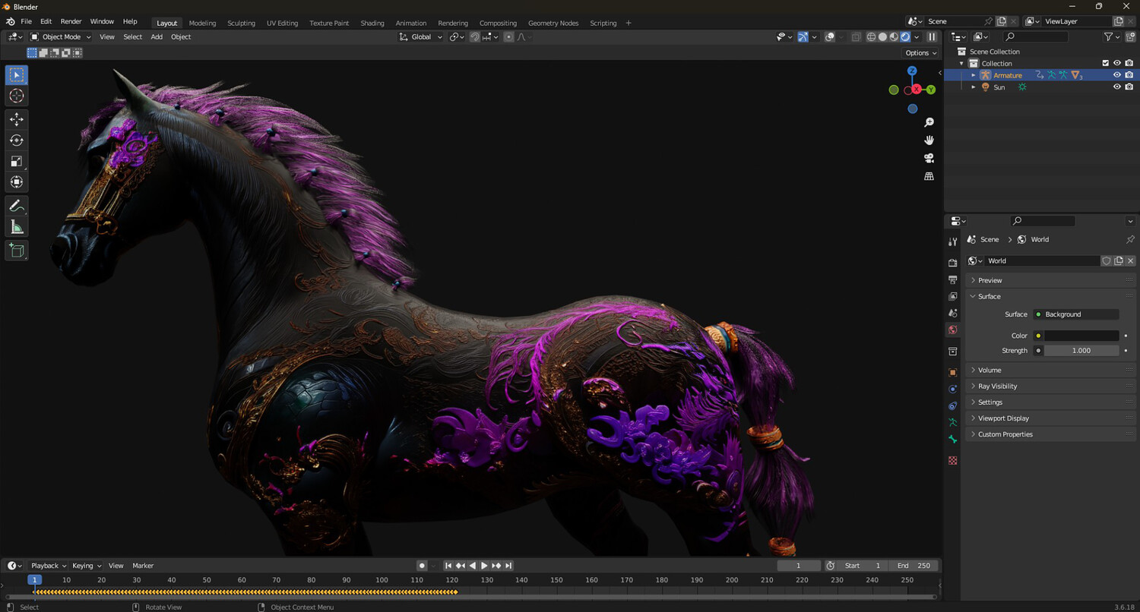Viewport: 1140px width, 612px height.
Task: Uncheck the Collection exclude checkbox
Action: (1106, 63)
